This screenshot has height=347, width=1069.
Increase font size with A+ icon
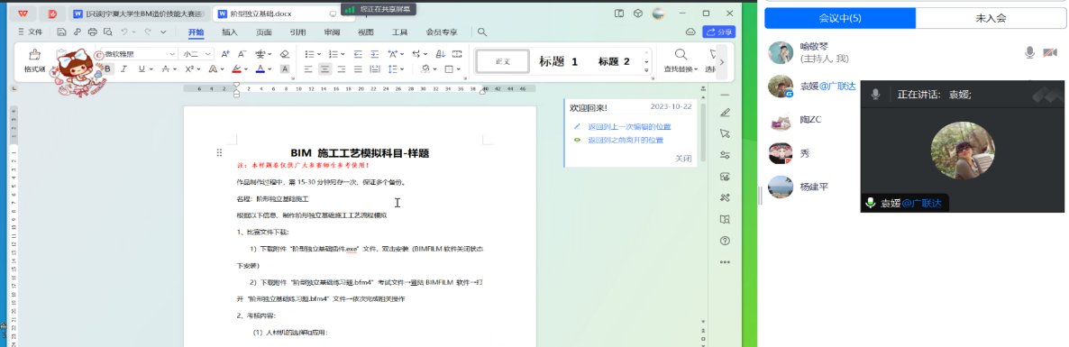point(225,54)
